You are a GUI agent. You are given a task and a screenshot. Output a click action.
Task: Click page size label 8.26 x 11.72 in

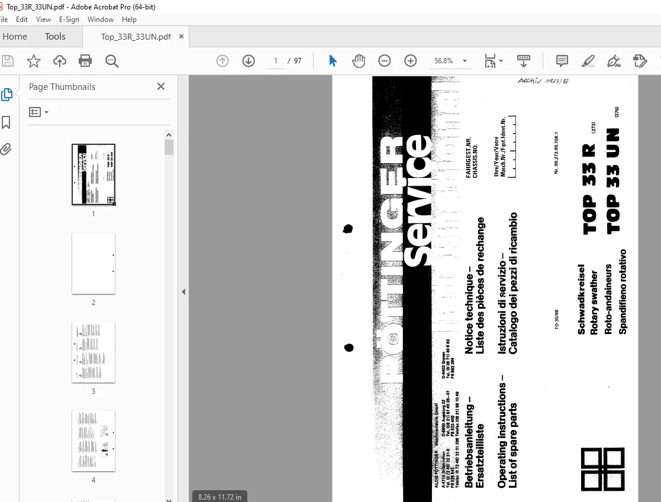coord(220,497)
